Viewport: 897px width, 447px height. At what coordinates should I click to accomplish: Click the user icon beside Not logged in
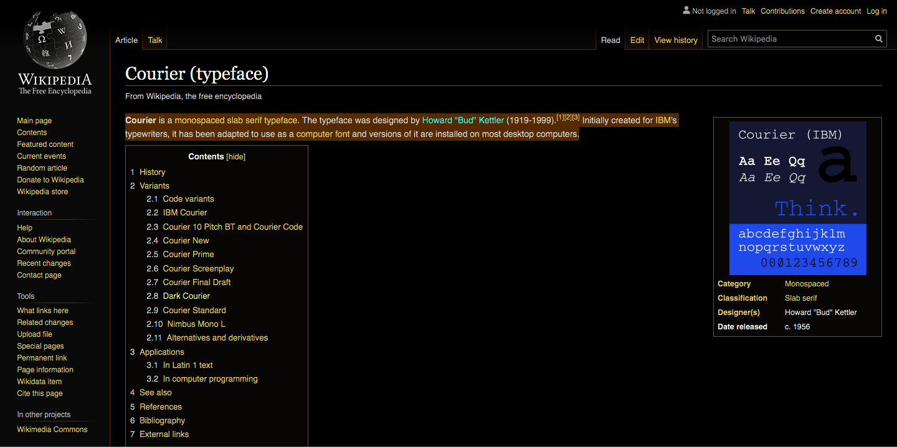686,11
